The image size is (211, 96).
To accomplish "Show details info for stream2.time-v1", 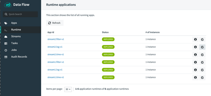I will (x=195, y=55).
